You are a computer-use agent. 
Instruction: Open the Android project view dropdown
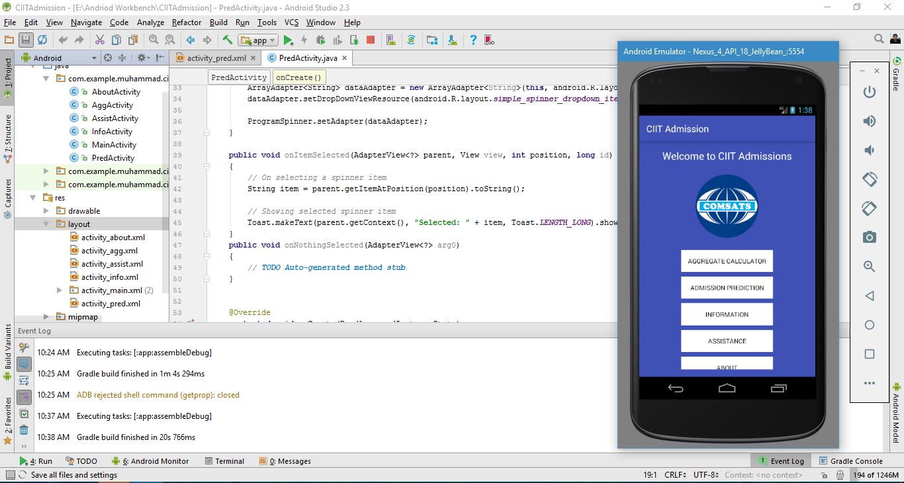(60, 58)
